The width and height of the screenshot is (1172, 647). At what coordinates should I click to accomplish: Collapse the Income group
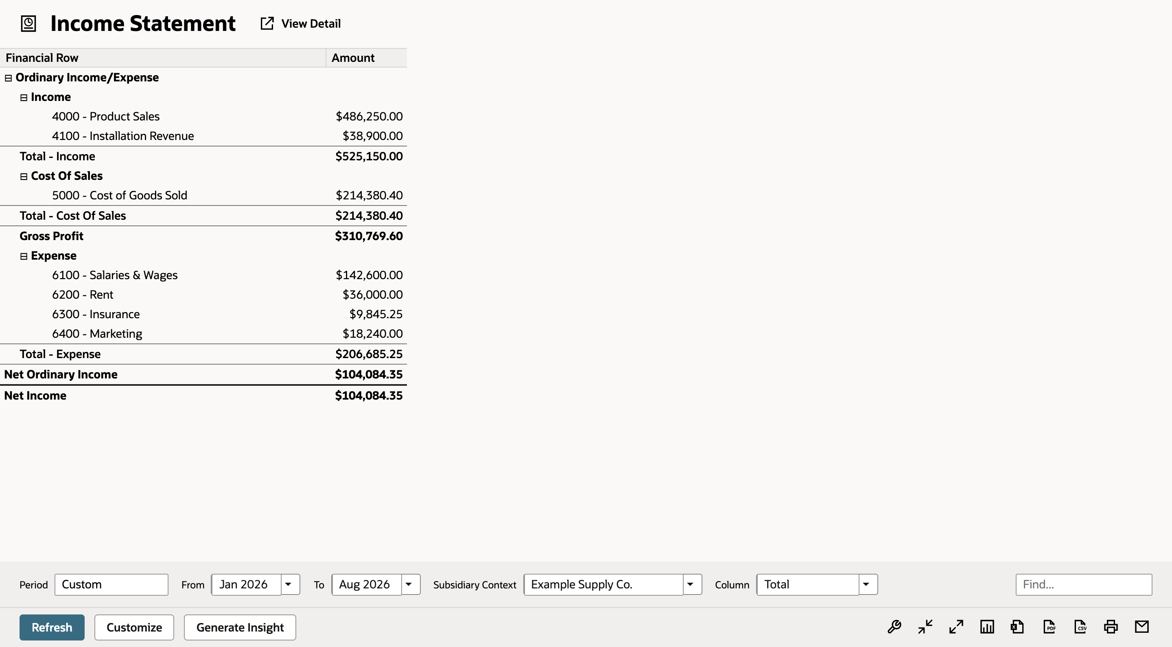[24, 97]
